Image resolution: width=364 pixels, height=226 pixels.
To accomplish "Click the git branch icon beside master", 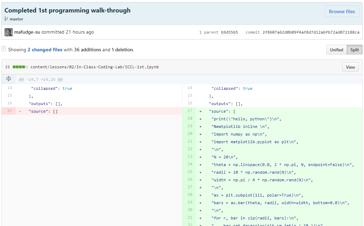I will pos(6,19).
